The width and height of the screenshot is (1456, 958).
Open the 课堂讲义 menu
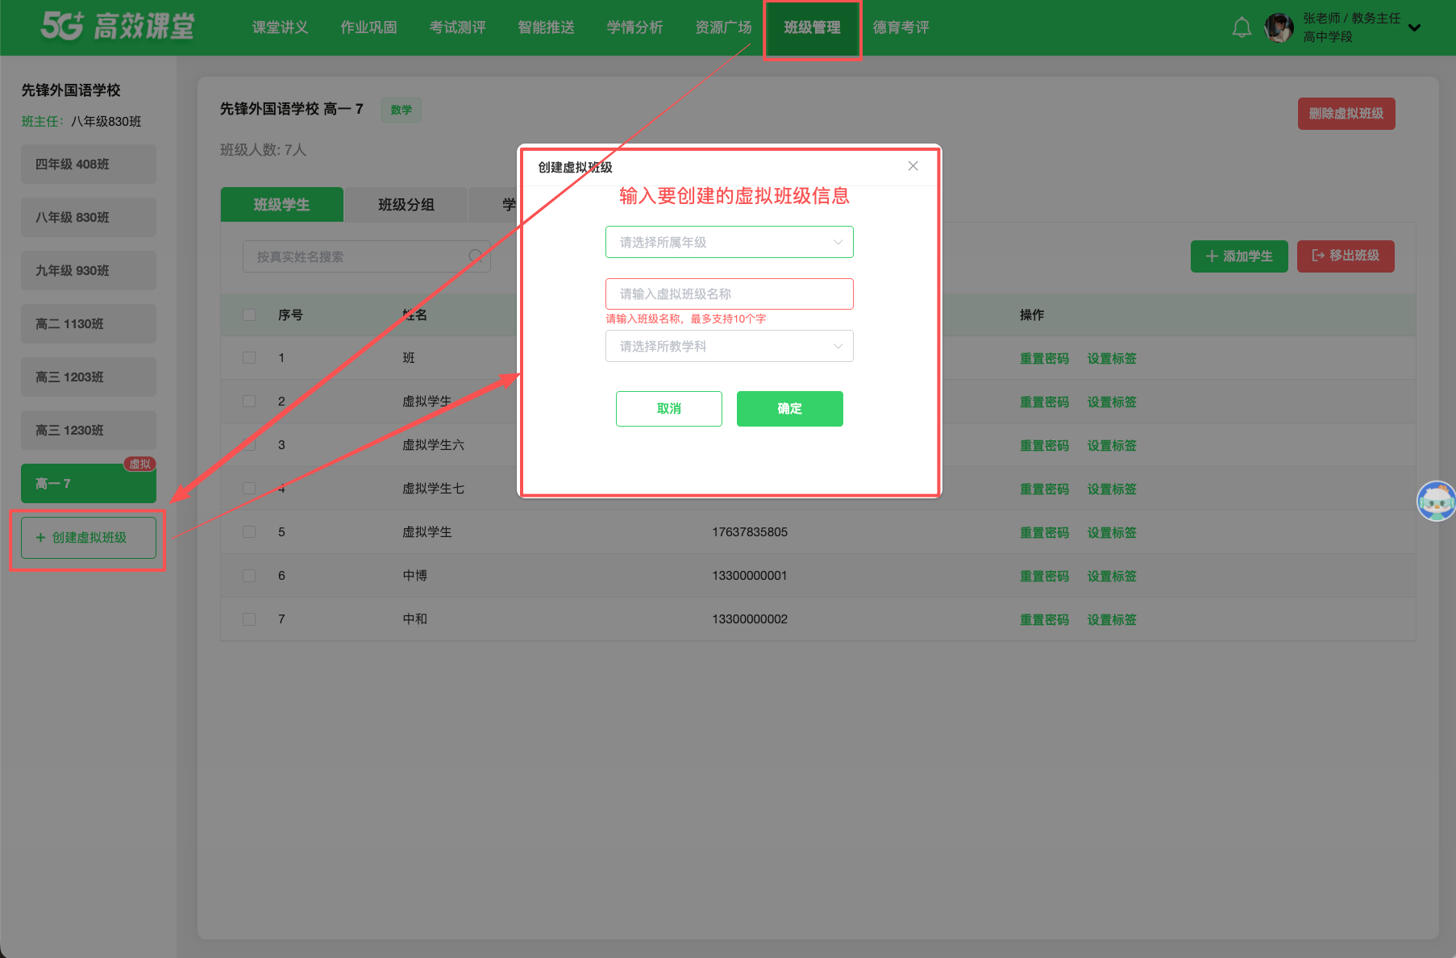280,27
